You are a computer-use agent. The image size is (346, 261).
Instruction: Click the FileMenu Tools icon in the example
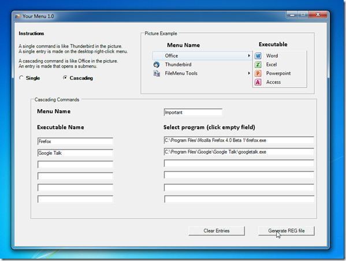point(157,73)
